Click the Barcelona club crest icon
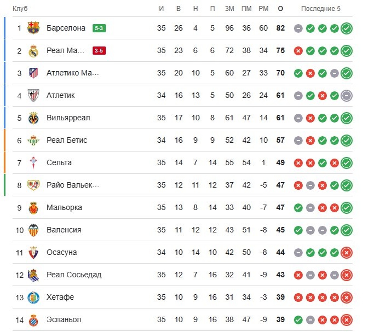The image size is (374, 332). click(33, 28)
